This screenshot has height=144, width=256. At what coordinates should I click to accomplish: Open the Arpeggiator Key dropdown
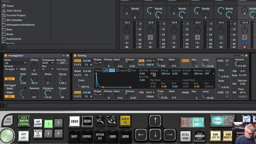[48, 69]
